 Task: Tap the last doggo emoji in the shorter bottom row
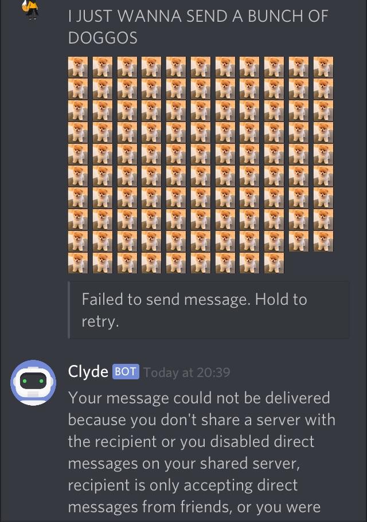pyautogui.click(x=274, y=263)
